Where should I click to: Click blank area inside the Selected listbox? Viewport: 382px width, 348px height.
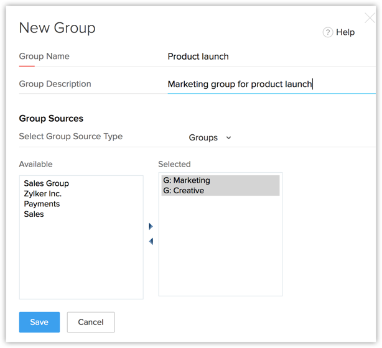pyautogui.click(x=220, y=249)
